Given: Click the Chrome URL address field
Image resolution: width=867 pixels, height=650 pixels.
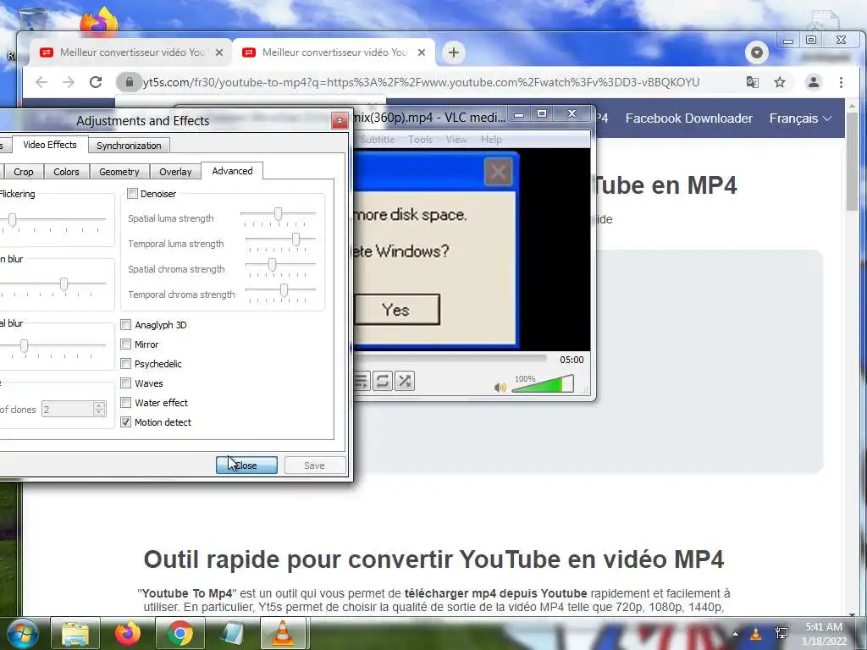Looking at the screenshot, I should click(x=422, y=82).
